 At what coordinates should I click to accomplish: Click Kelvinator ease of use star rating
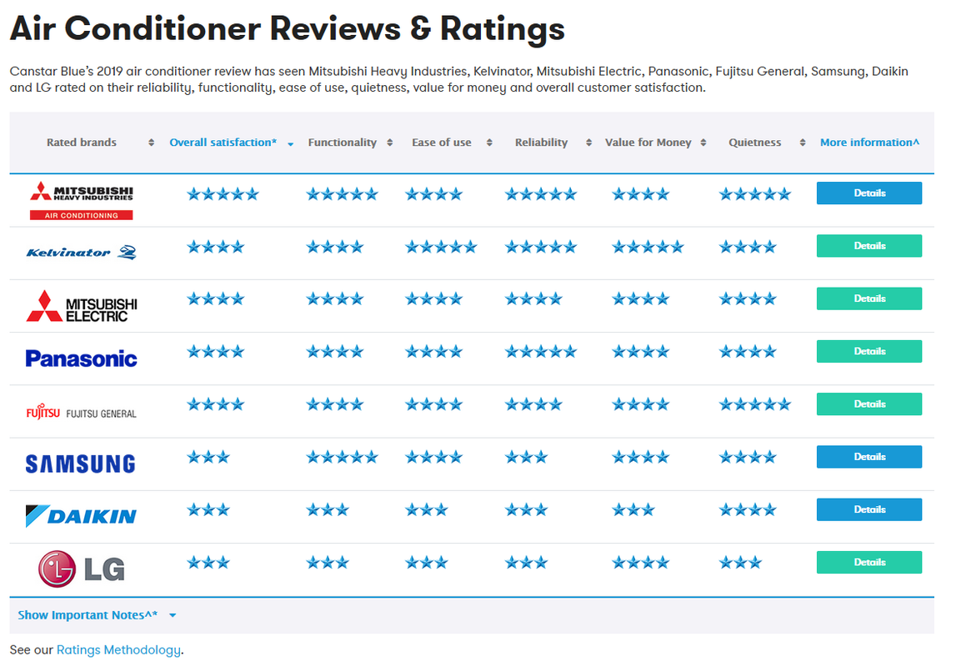click(441, 247)
